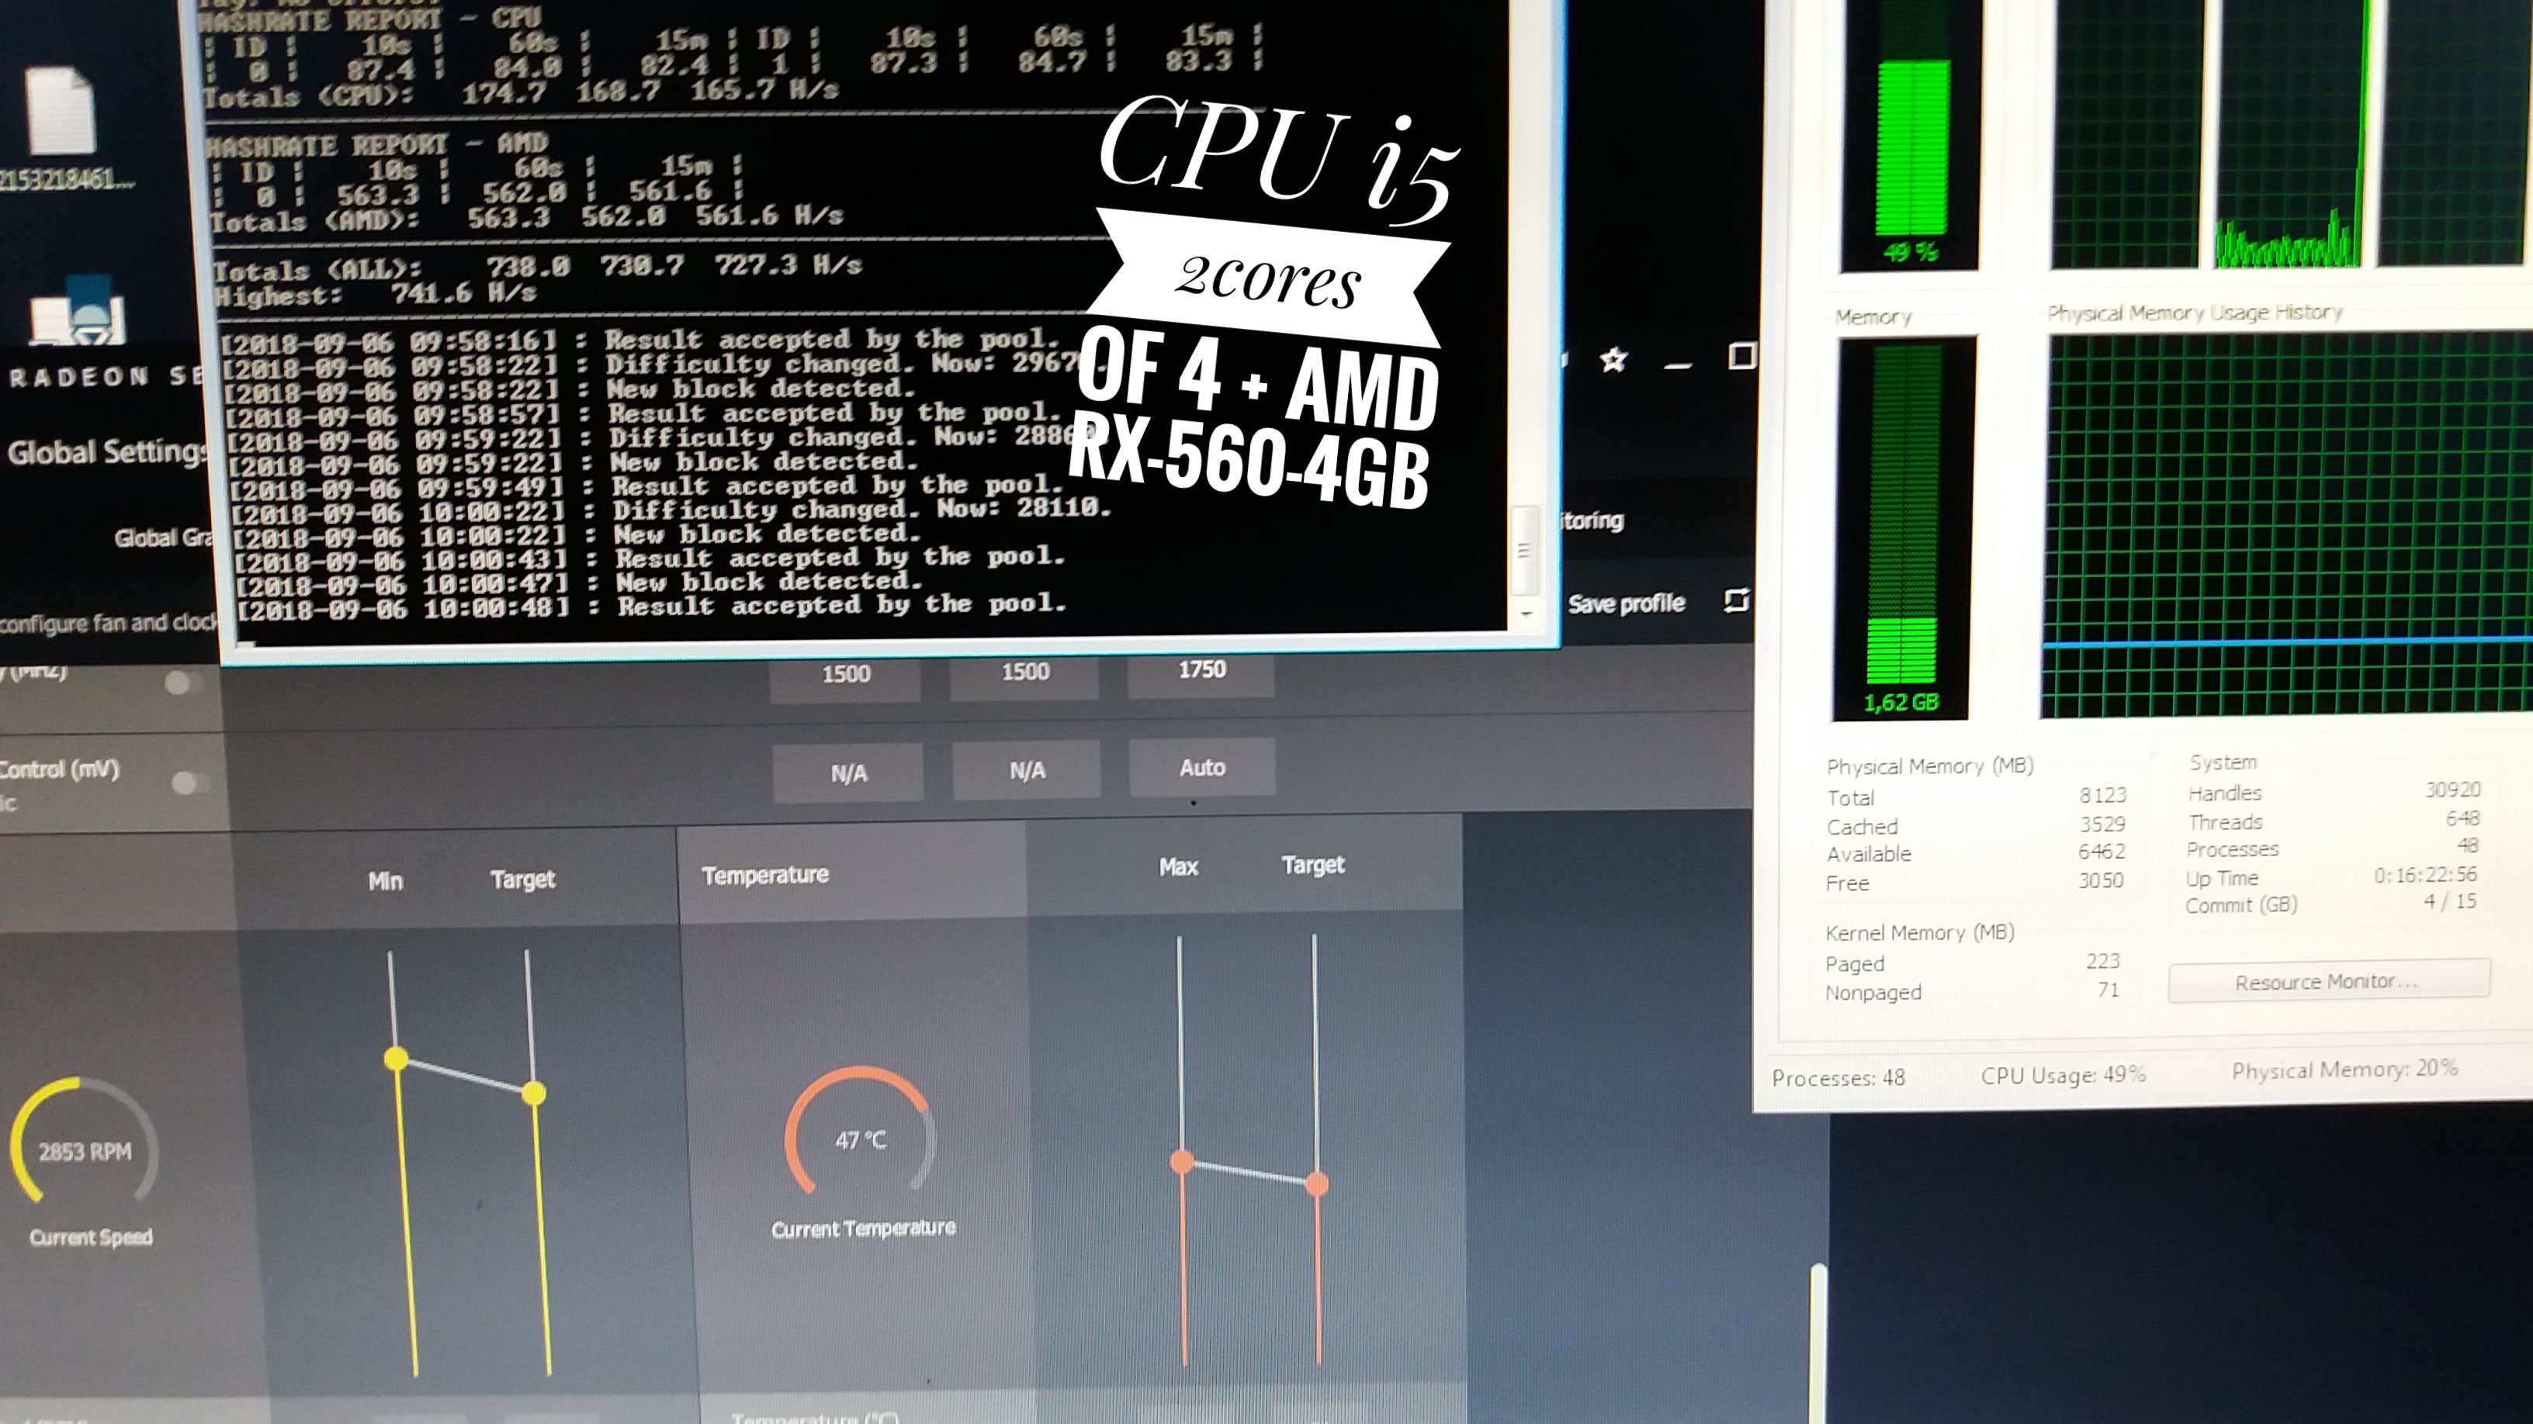
Task: Open Resource Monitor from Task Manager
Action: click(x=2328, y=981)
